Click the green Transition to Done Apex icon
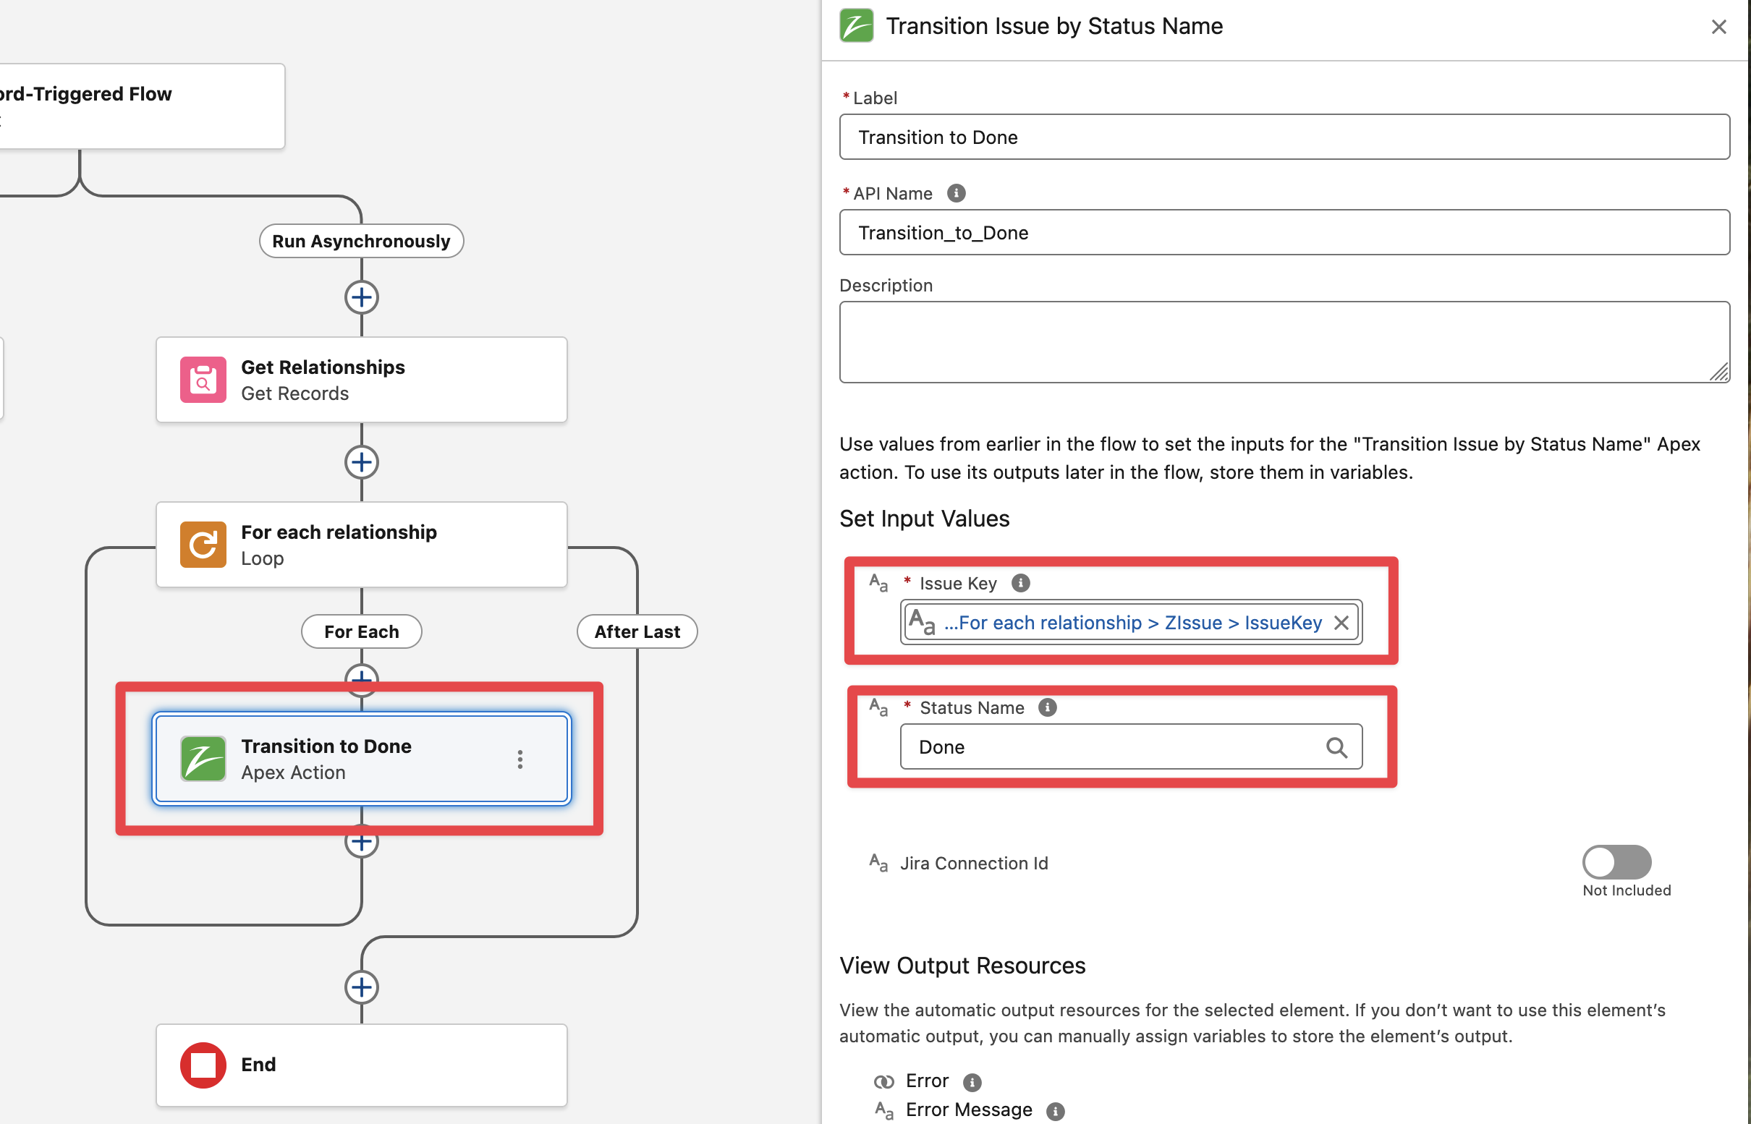1751x1124 pixels. tap(203, 759)
